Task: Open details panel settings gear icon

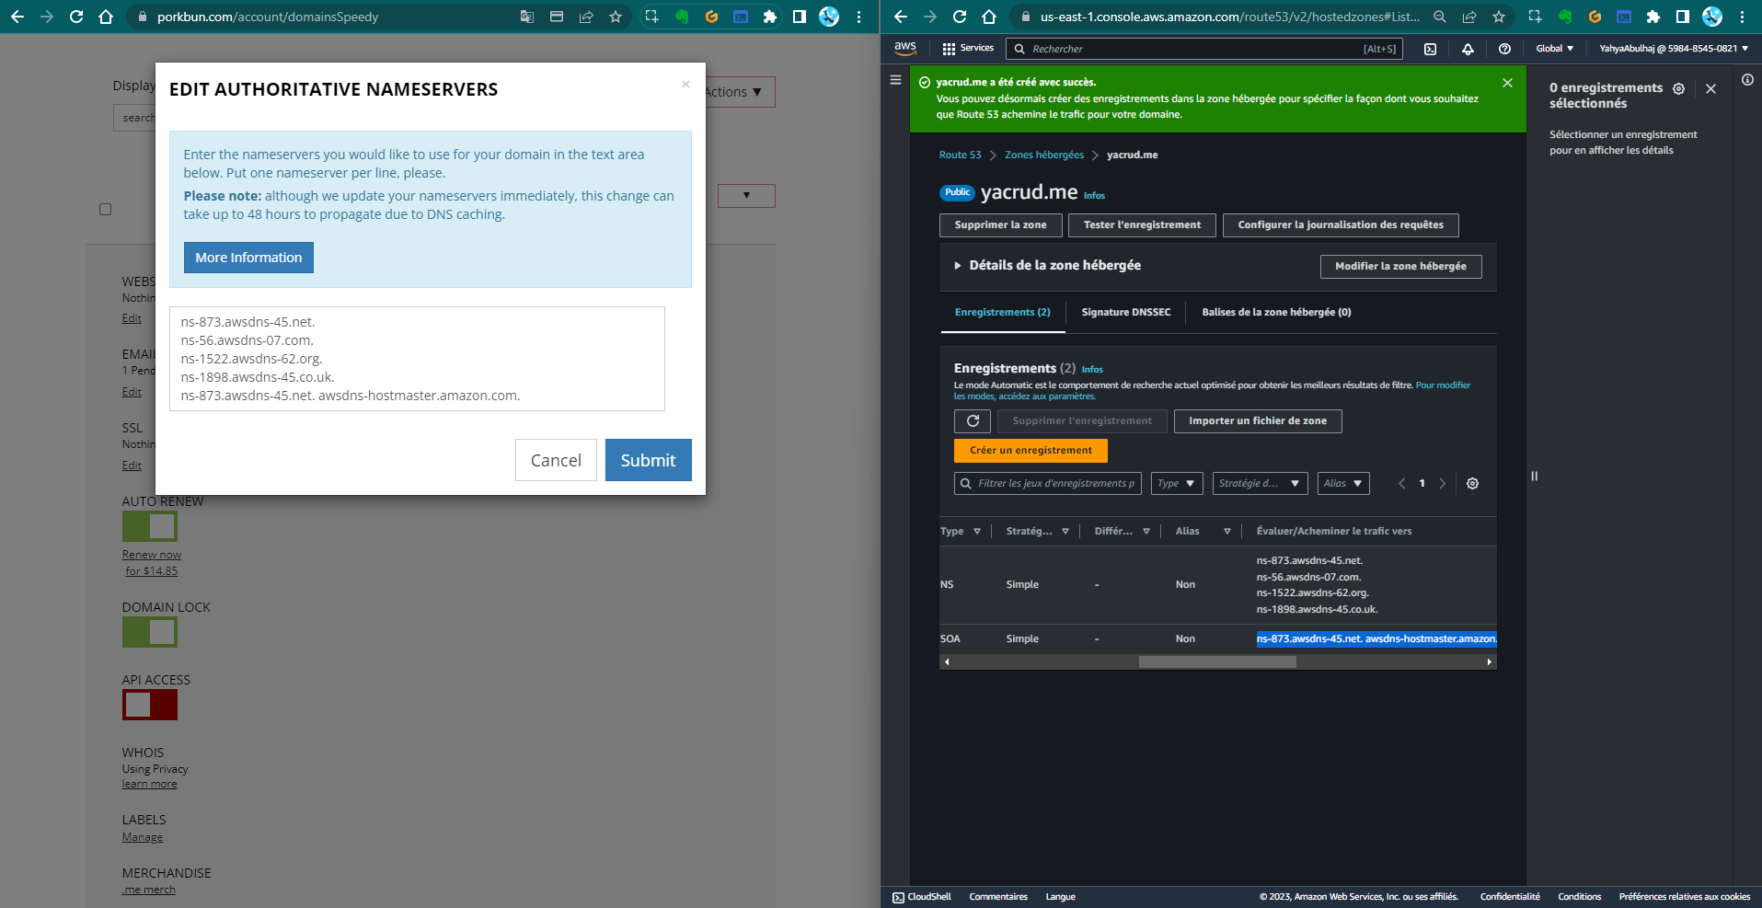Action: (x=1678, y=89)
